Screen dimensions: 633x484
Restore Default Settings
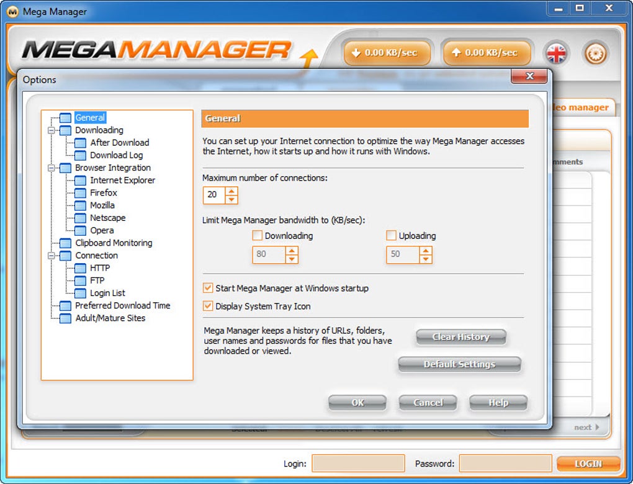pos(459,364)
